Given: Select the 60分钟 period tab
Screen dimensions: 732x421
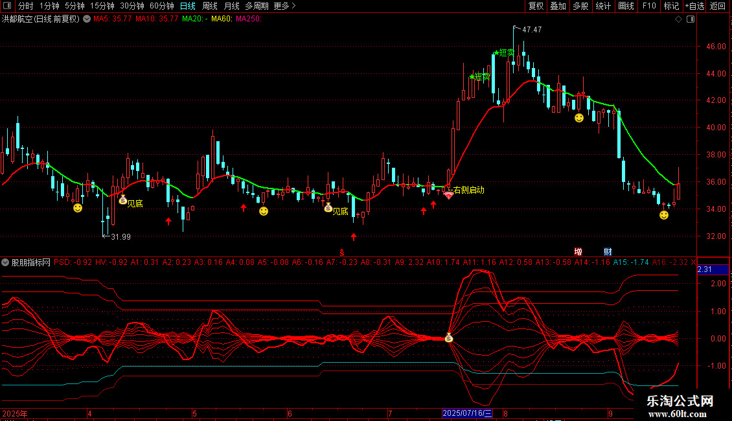Looking at the screenshot, I should pos(162,6).
